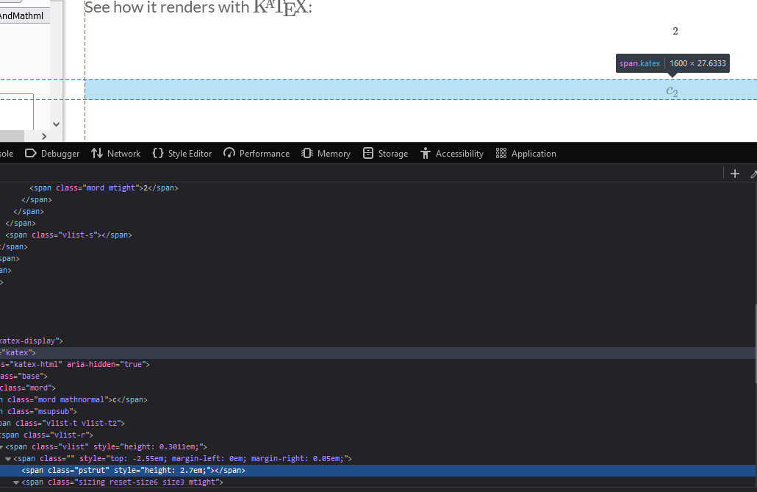The image size is (757, 492).
Task: Switch to the Network panel
Action: [x=115, y=153]
